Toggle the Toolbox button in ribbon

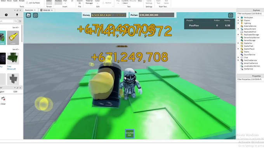[58, 2]
